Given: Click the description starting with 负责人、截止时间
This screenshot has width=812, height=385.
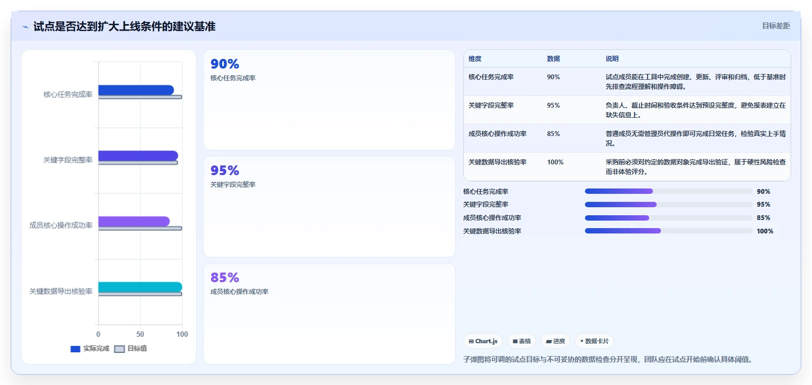Looking at the screenshot, I should pos(696,110).
